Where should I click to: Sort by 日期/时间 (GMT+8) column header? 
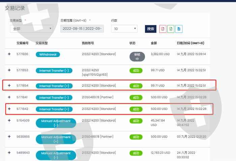(x=190, y=43)
